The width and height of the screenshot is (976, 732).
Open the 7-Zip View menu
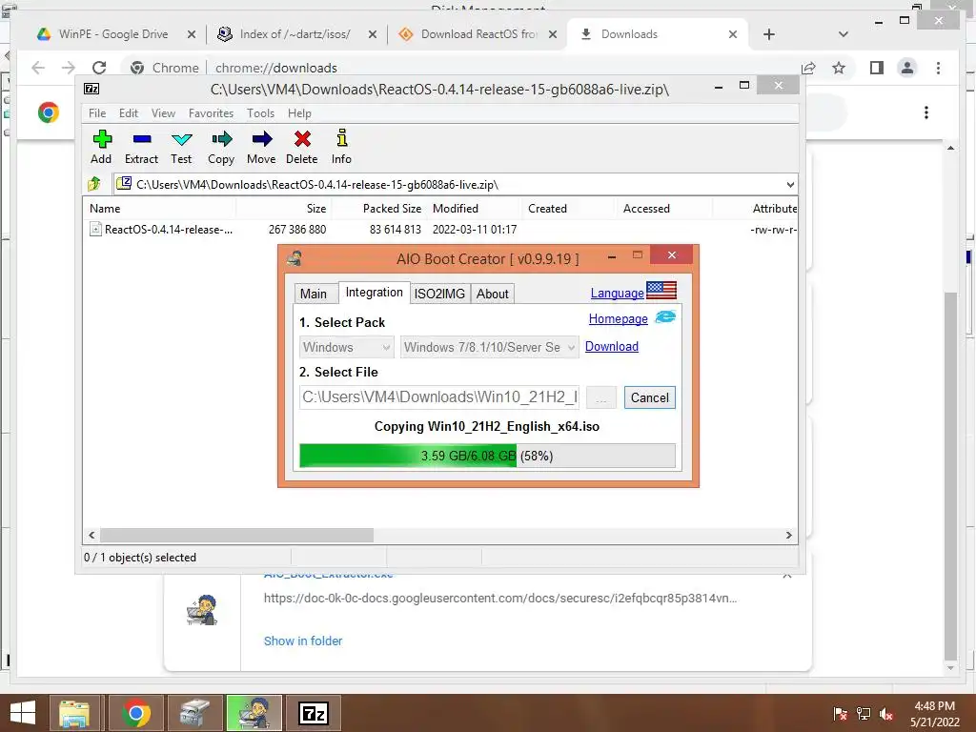point(163,113)
